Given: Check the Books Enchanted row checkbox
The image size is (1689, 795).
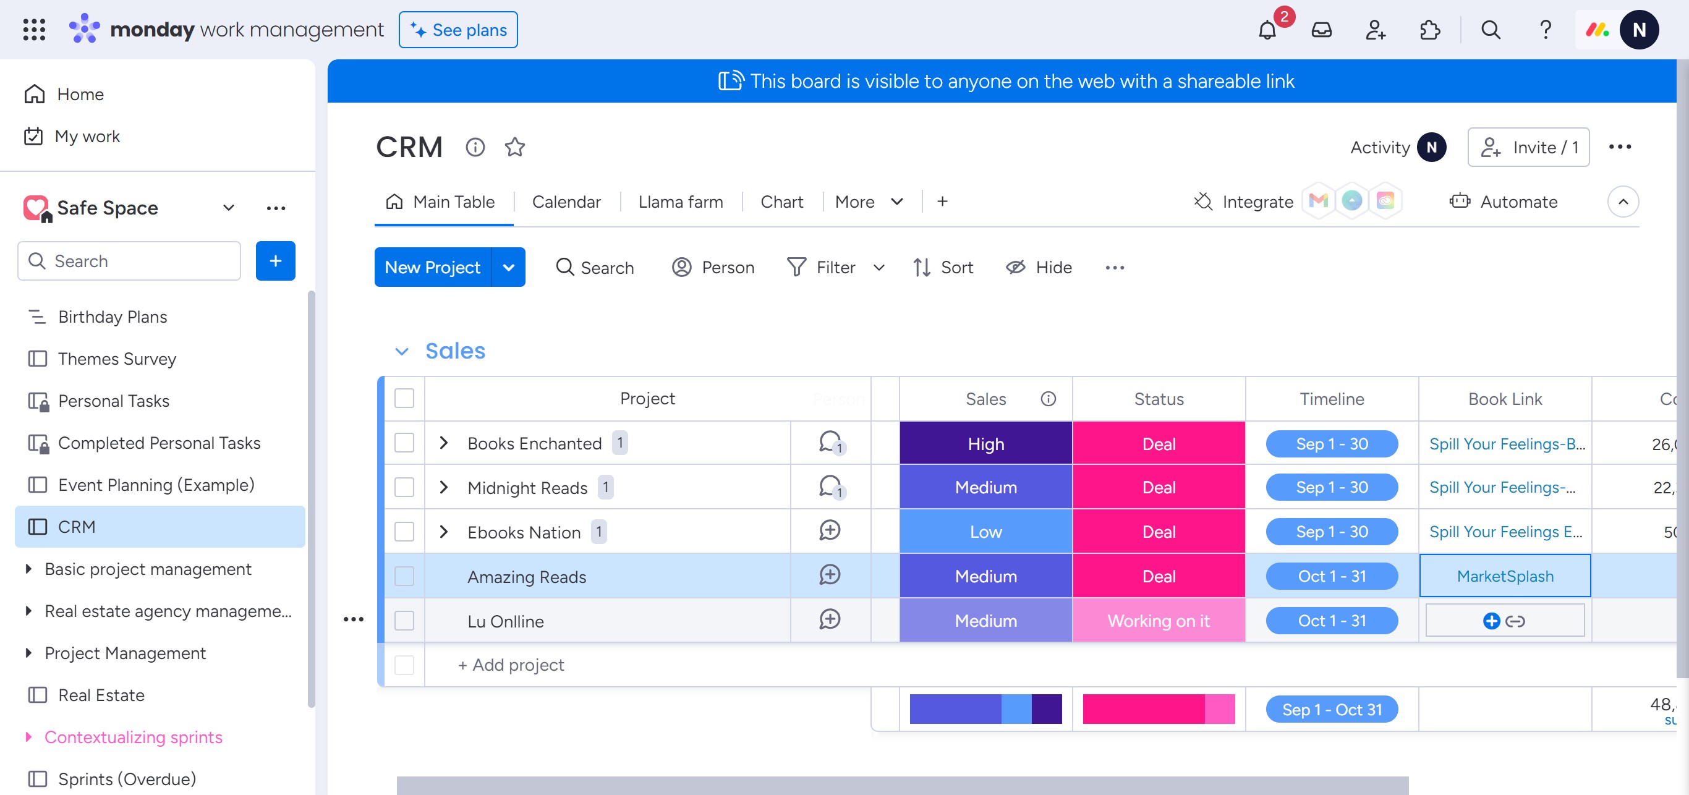Looking at the screenshot, I should [x=404, y=443].
